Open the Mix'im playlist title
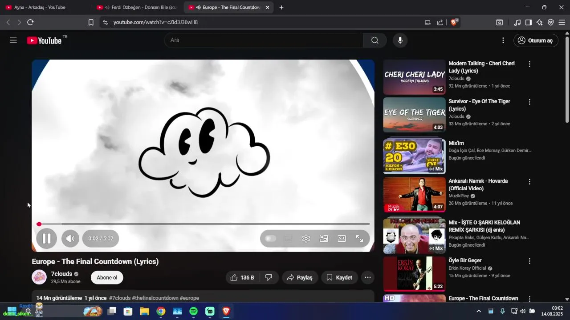The height and width of the screenshot is (320, 570). (x=456, y=143)
